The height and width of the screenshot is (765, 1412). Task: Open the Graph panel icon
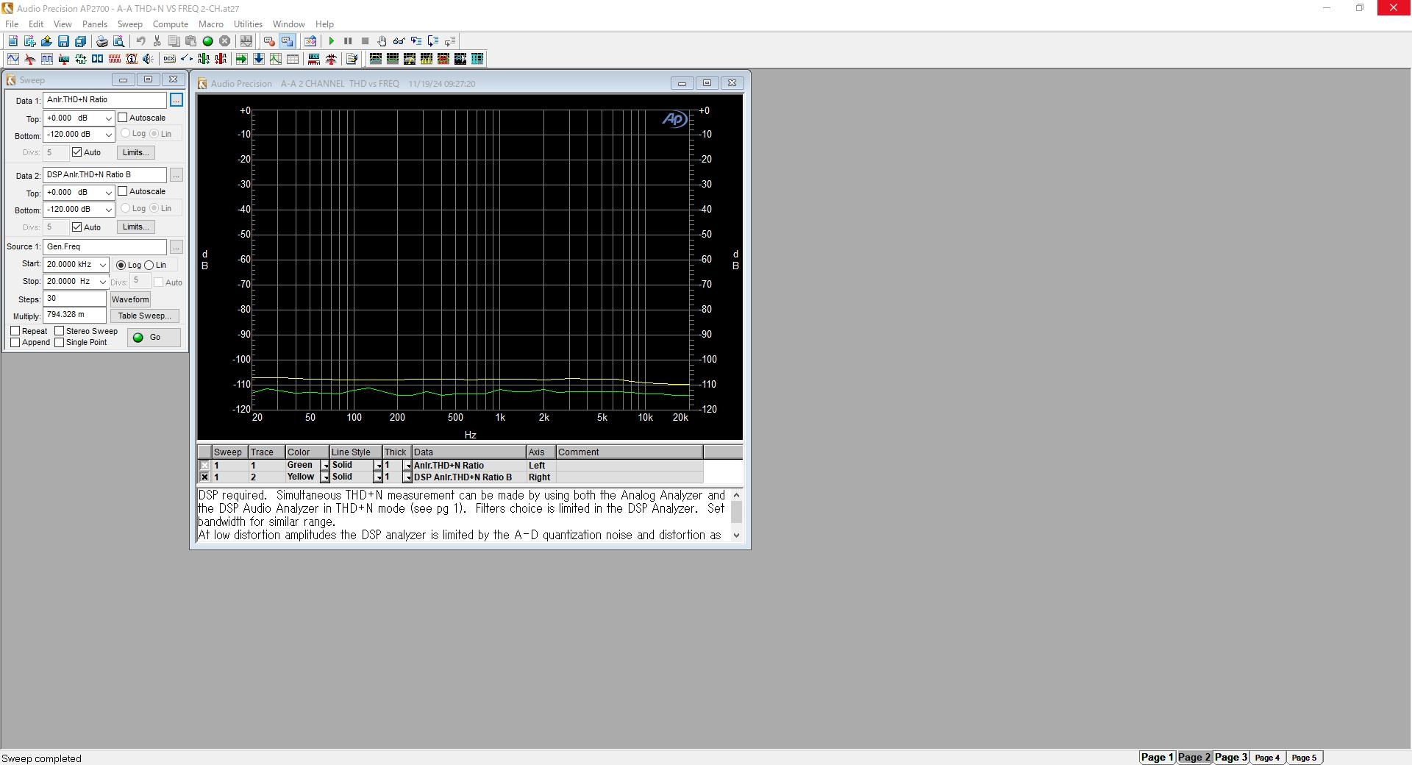[x=275, y=59]
